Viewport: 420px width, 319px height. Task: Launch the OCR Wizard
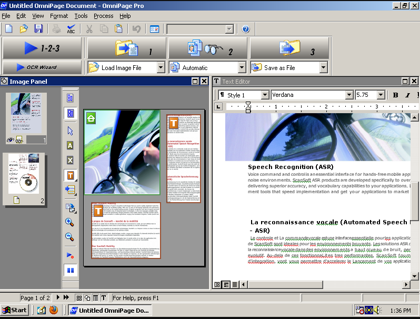coord(42,67)
